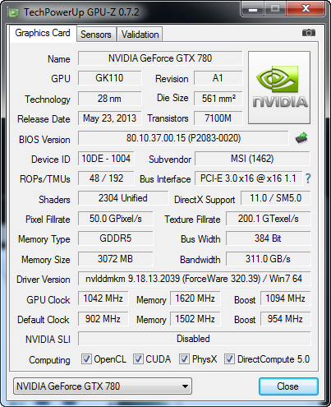Click the BIOS Version field
This screenshot has width=331, height=407.
click(x=183, y=138)
